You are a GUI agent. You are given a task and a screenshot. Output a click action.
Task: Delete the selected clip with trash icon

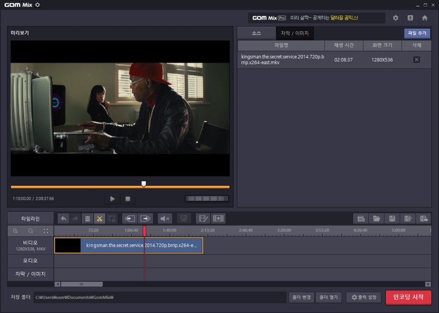(x=87, y=219)
